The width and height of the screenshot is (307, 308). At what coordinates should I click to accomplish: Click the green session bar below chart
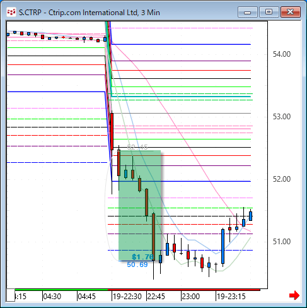tap(61, 290)
